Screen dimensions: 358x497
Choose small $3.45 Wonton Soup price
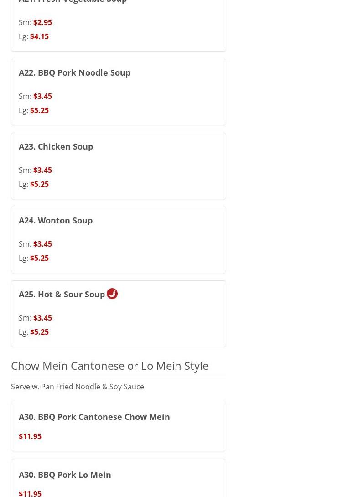pyautogui.click(x=42, y=244)
